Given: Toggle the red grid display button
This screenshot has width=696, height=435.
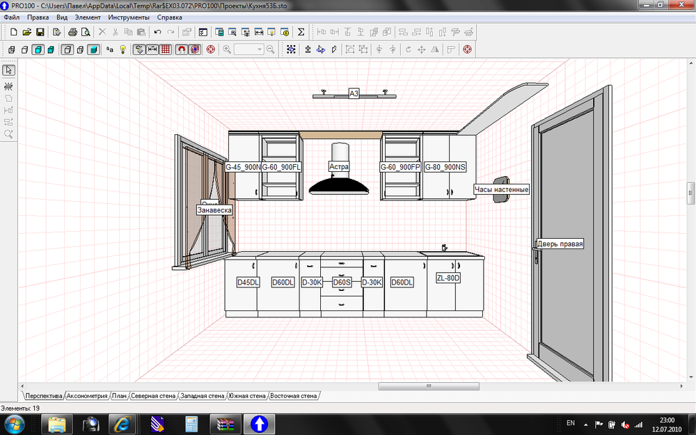Looking at the screenshot, I should tap(166, 49).
